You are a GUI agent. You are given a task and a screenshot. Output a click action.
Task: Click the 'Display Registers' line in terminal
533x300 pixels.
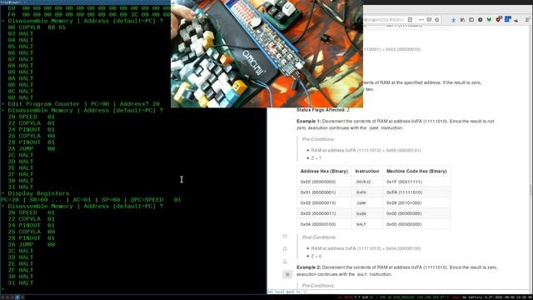pyautogui.click(x=35, y=193)
